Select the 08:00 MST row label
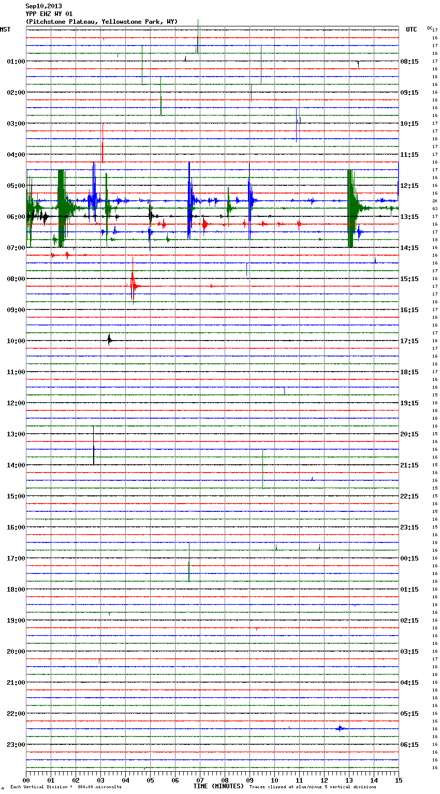 coord(16,278)
